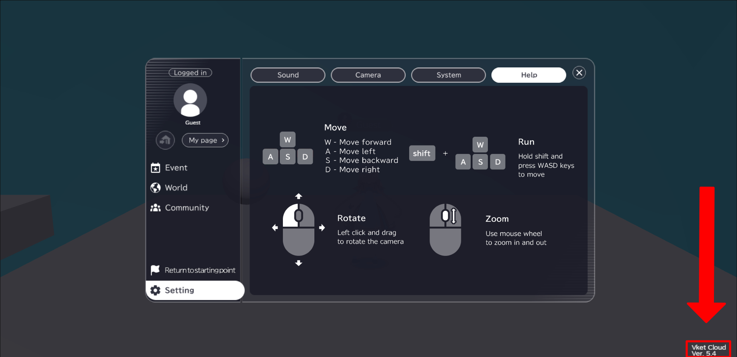Screen dimensions: 737x357
Task: Click the Community people icon
Action: coord(155,208)
